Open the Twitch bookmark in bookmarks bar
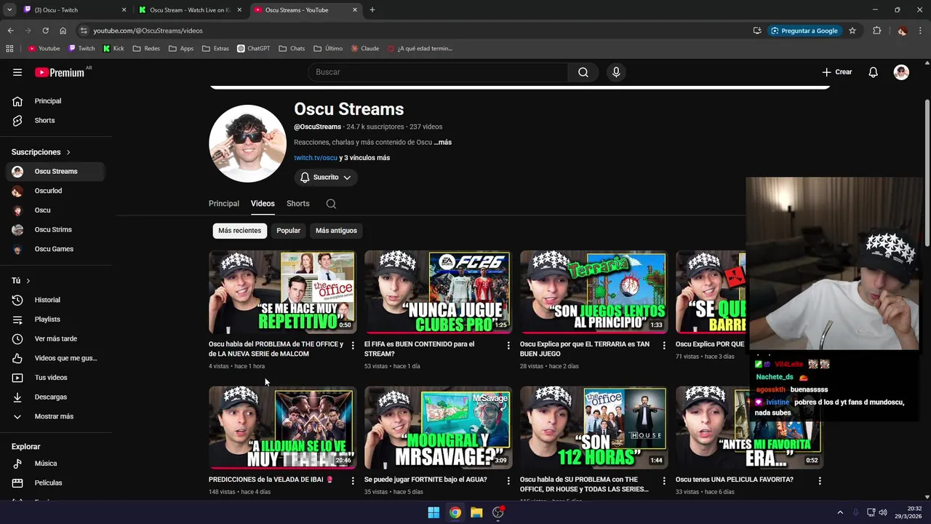This screenshot has height=524, width=931. (x=81, y=49)
